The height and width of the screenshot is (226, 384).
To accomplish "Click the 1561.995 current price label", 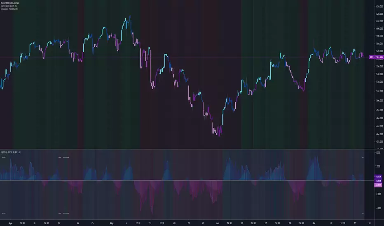I will 379,58.
